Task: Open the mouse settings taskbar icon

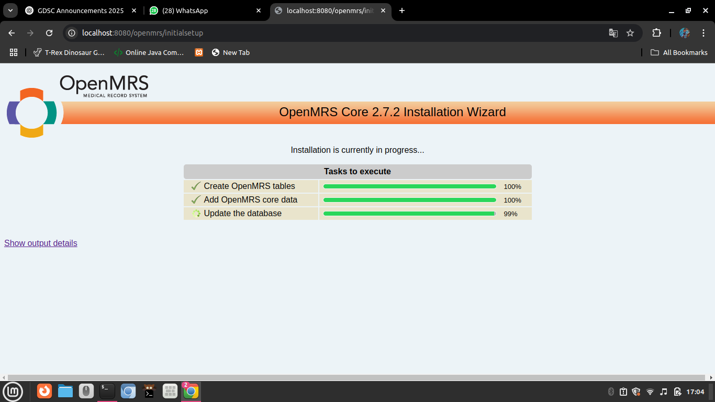Action: [86, 391]
